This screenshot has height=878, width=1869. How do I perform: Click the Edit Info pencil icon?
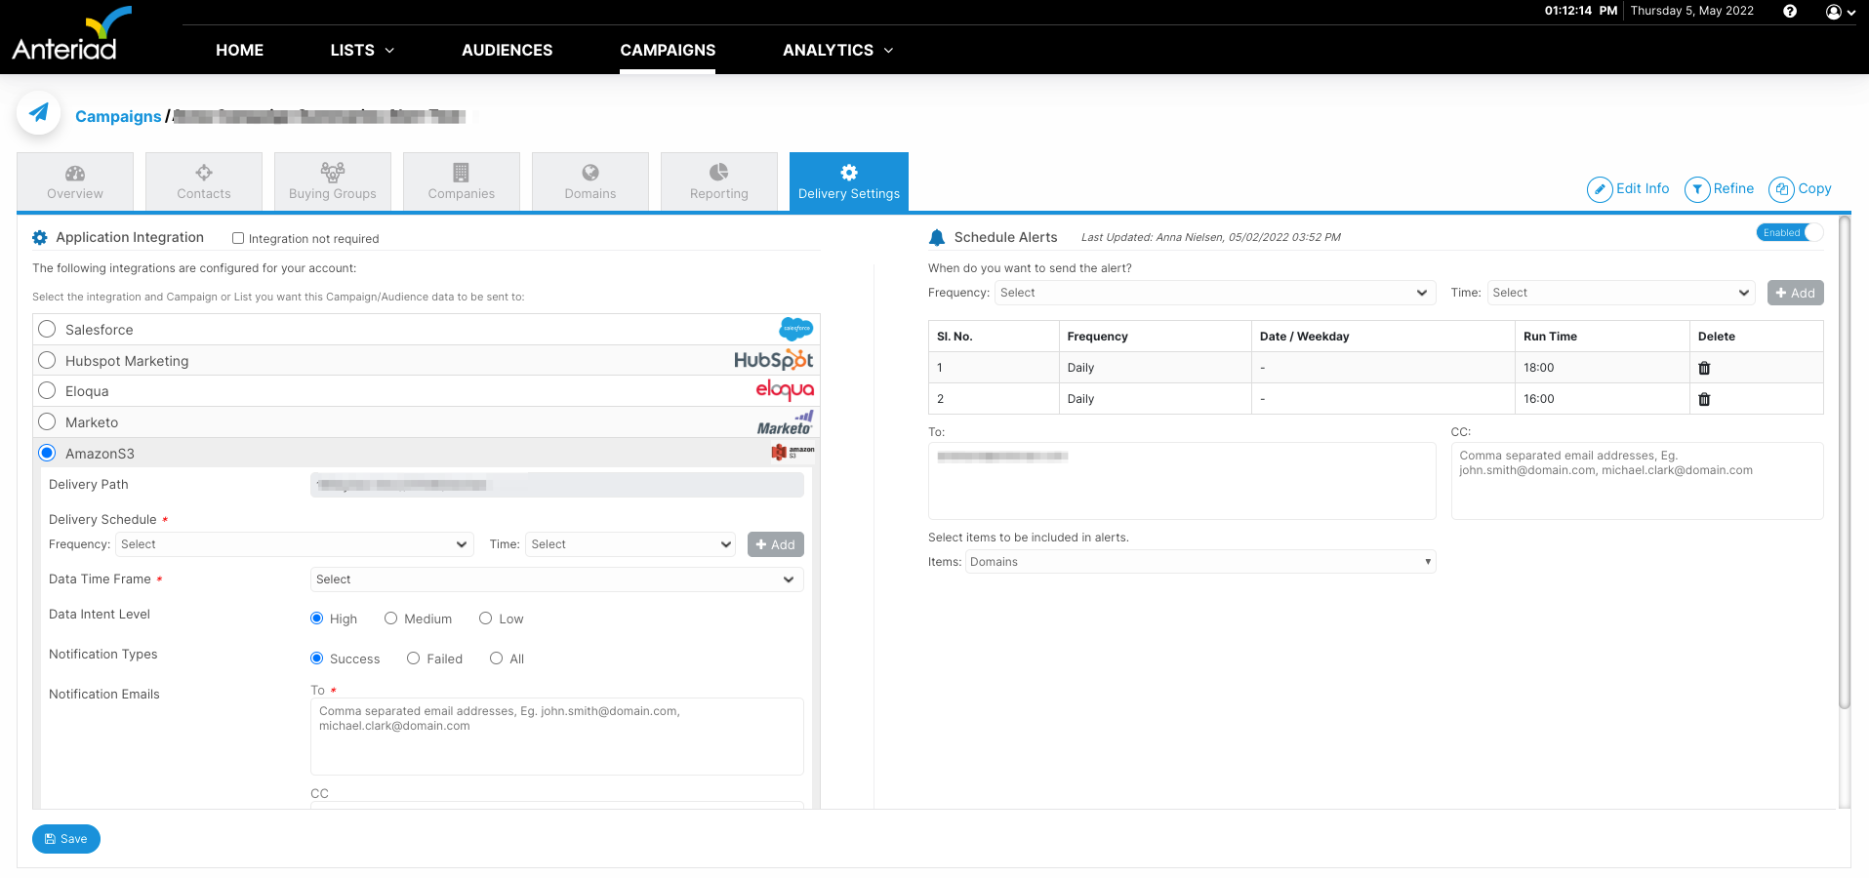1600,189
